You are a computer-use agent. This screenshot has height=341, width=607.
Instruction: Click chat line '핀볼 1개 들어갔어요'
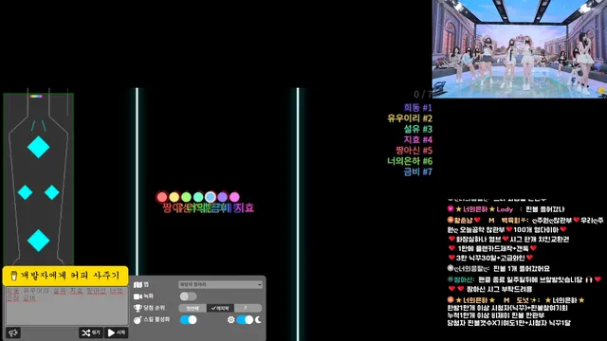(522, 269)
